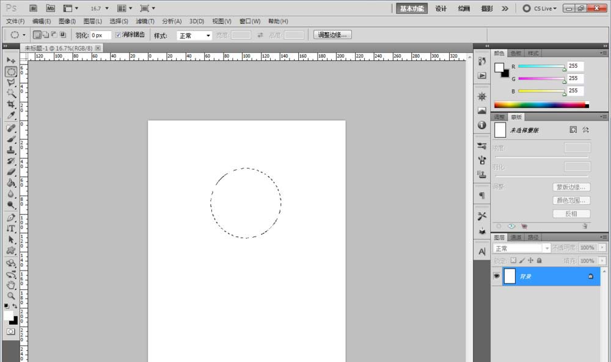Select the Horizontal Type tool
The image size is (611, 362).
click(x=11, y=229)
